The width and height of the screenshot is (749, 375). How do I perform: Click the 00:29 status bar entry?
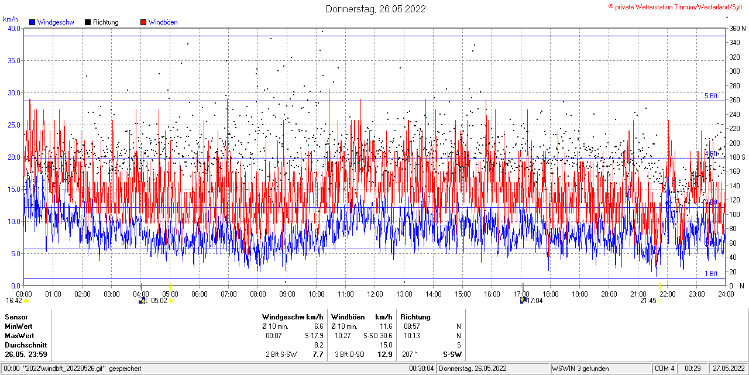point(693,369)
